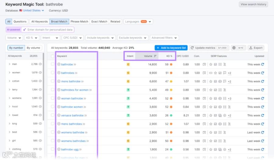Check the bathrobe keyword row
274x160 pixels.
(x=52, y=64)
